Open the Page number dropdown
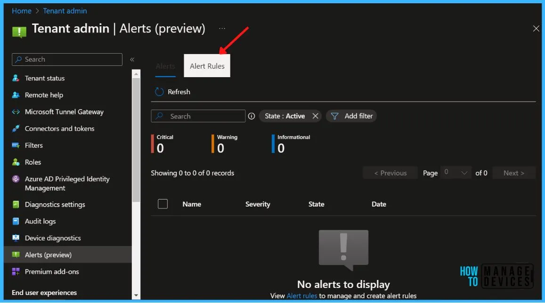 [456, 173]
